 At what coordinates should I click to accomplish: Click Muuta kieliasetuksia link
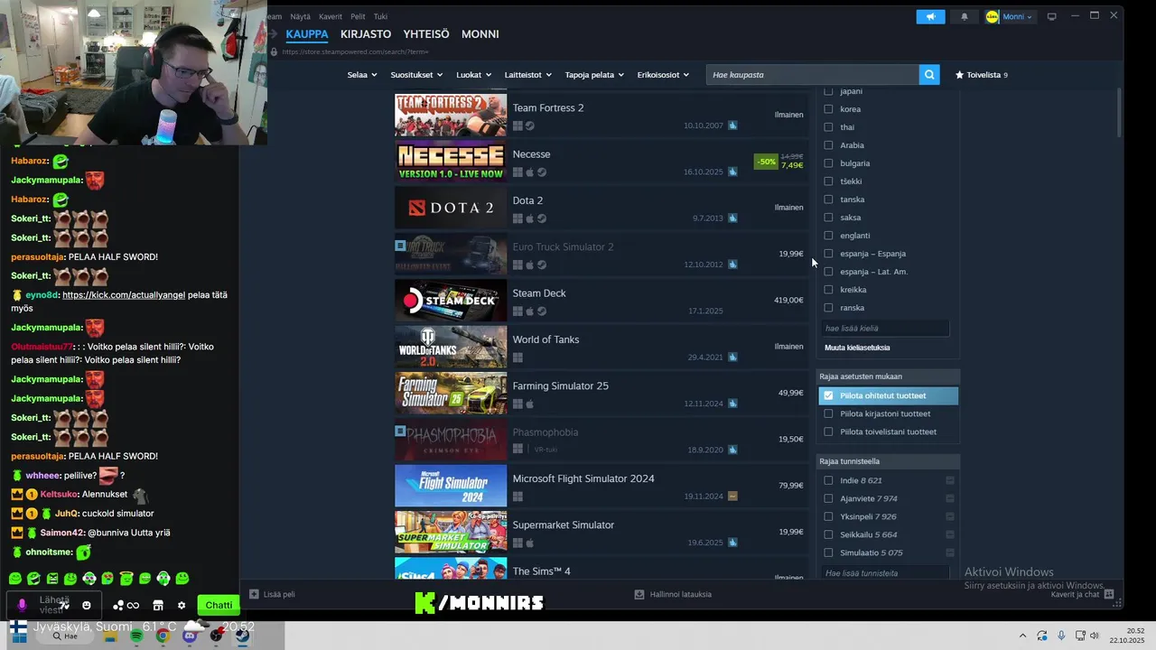click(857, 348)
